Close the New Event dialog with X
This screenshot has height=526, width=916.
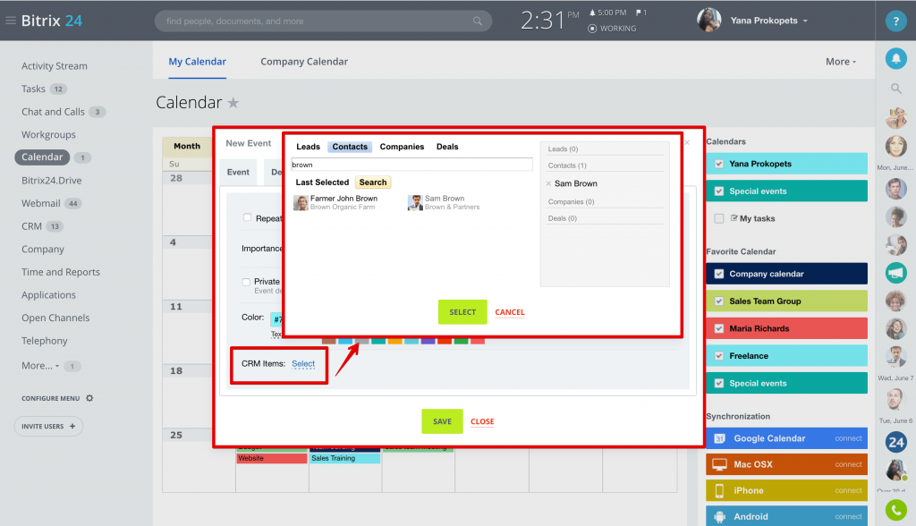coord(687,142)
